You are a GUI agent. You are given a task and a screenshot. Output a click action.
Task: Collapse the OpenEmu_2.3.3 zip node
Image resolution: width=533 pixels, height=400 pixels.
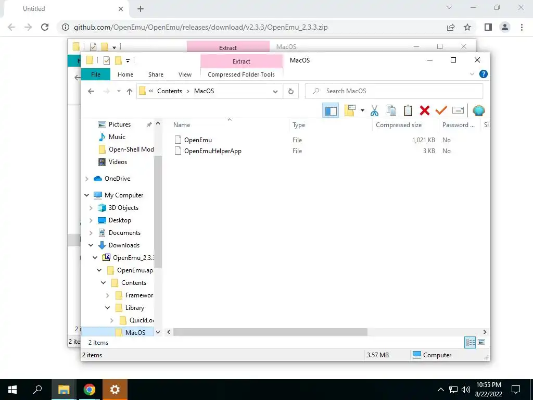95,258
